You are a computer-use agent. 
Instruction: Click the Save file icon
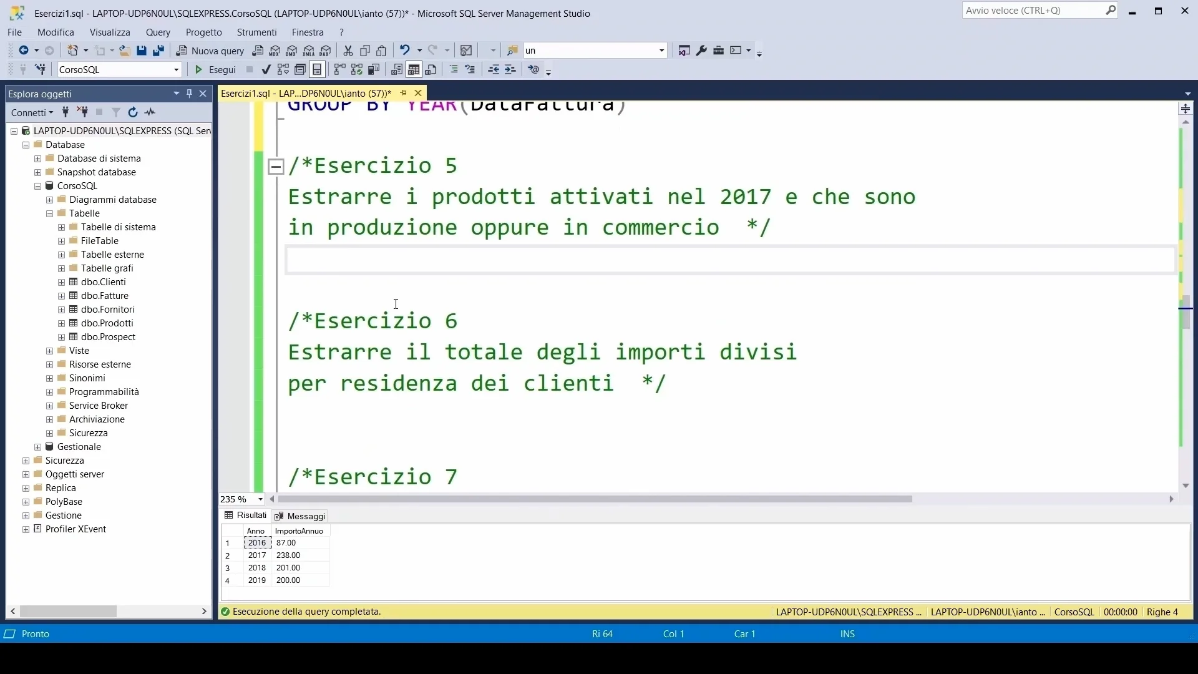[142, 51]
